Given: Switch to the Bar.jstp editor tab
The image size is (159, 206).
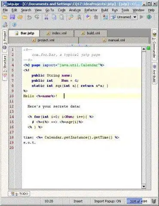Looking at the screenshot, I should point(24,33).
